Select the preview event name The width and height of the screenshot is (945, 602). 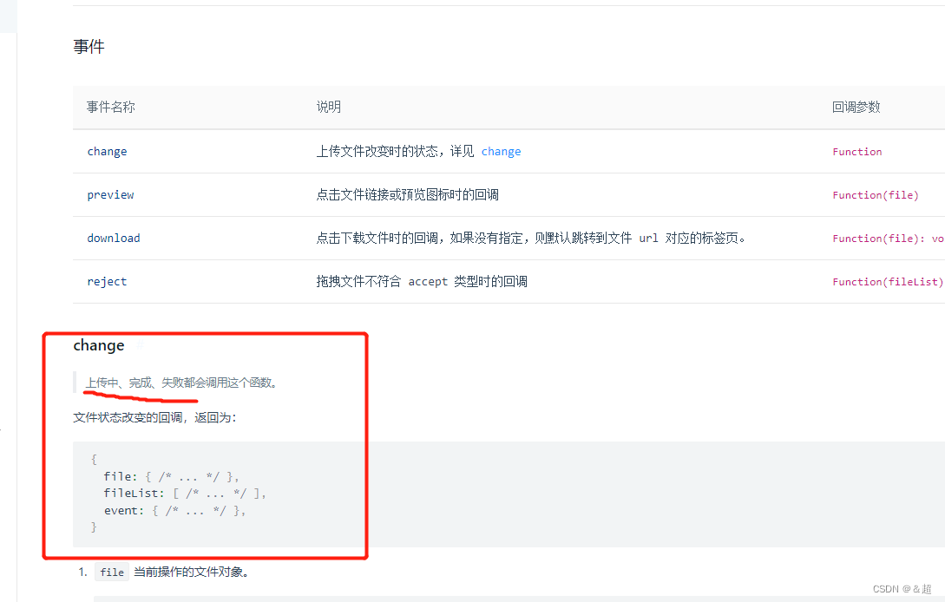click(110, 194)
